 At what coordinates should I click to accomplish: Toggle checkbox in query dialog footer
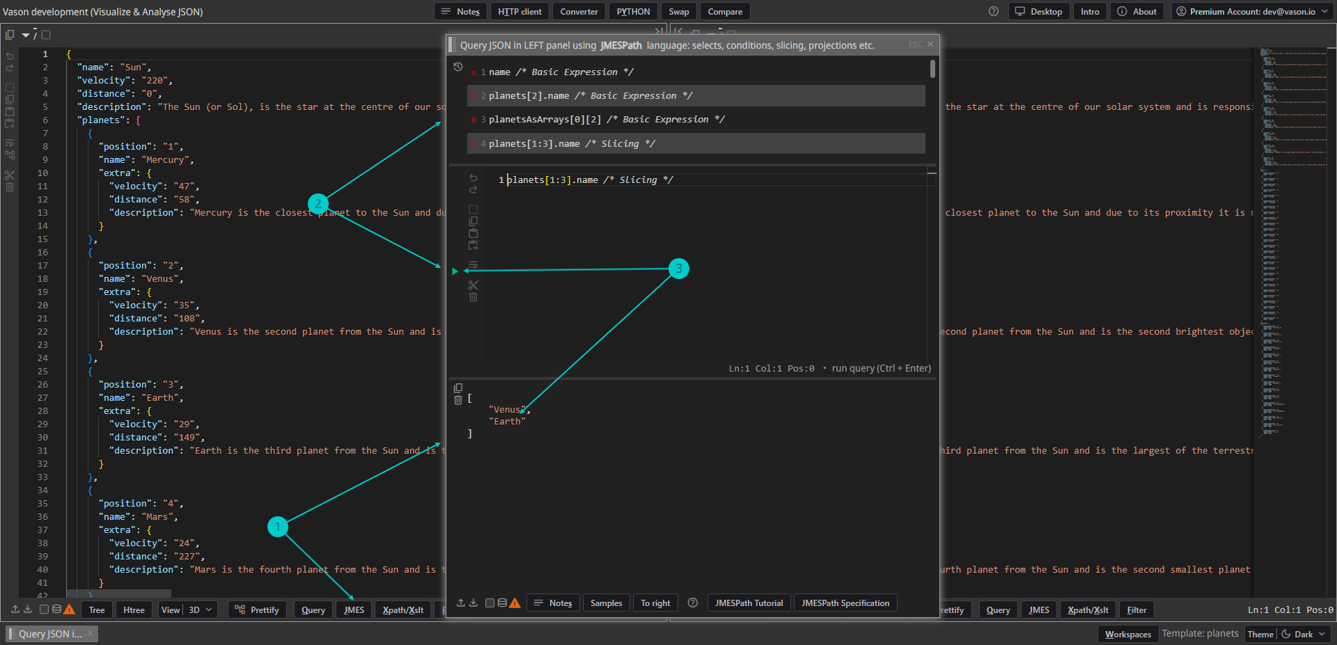point(490,603)
